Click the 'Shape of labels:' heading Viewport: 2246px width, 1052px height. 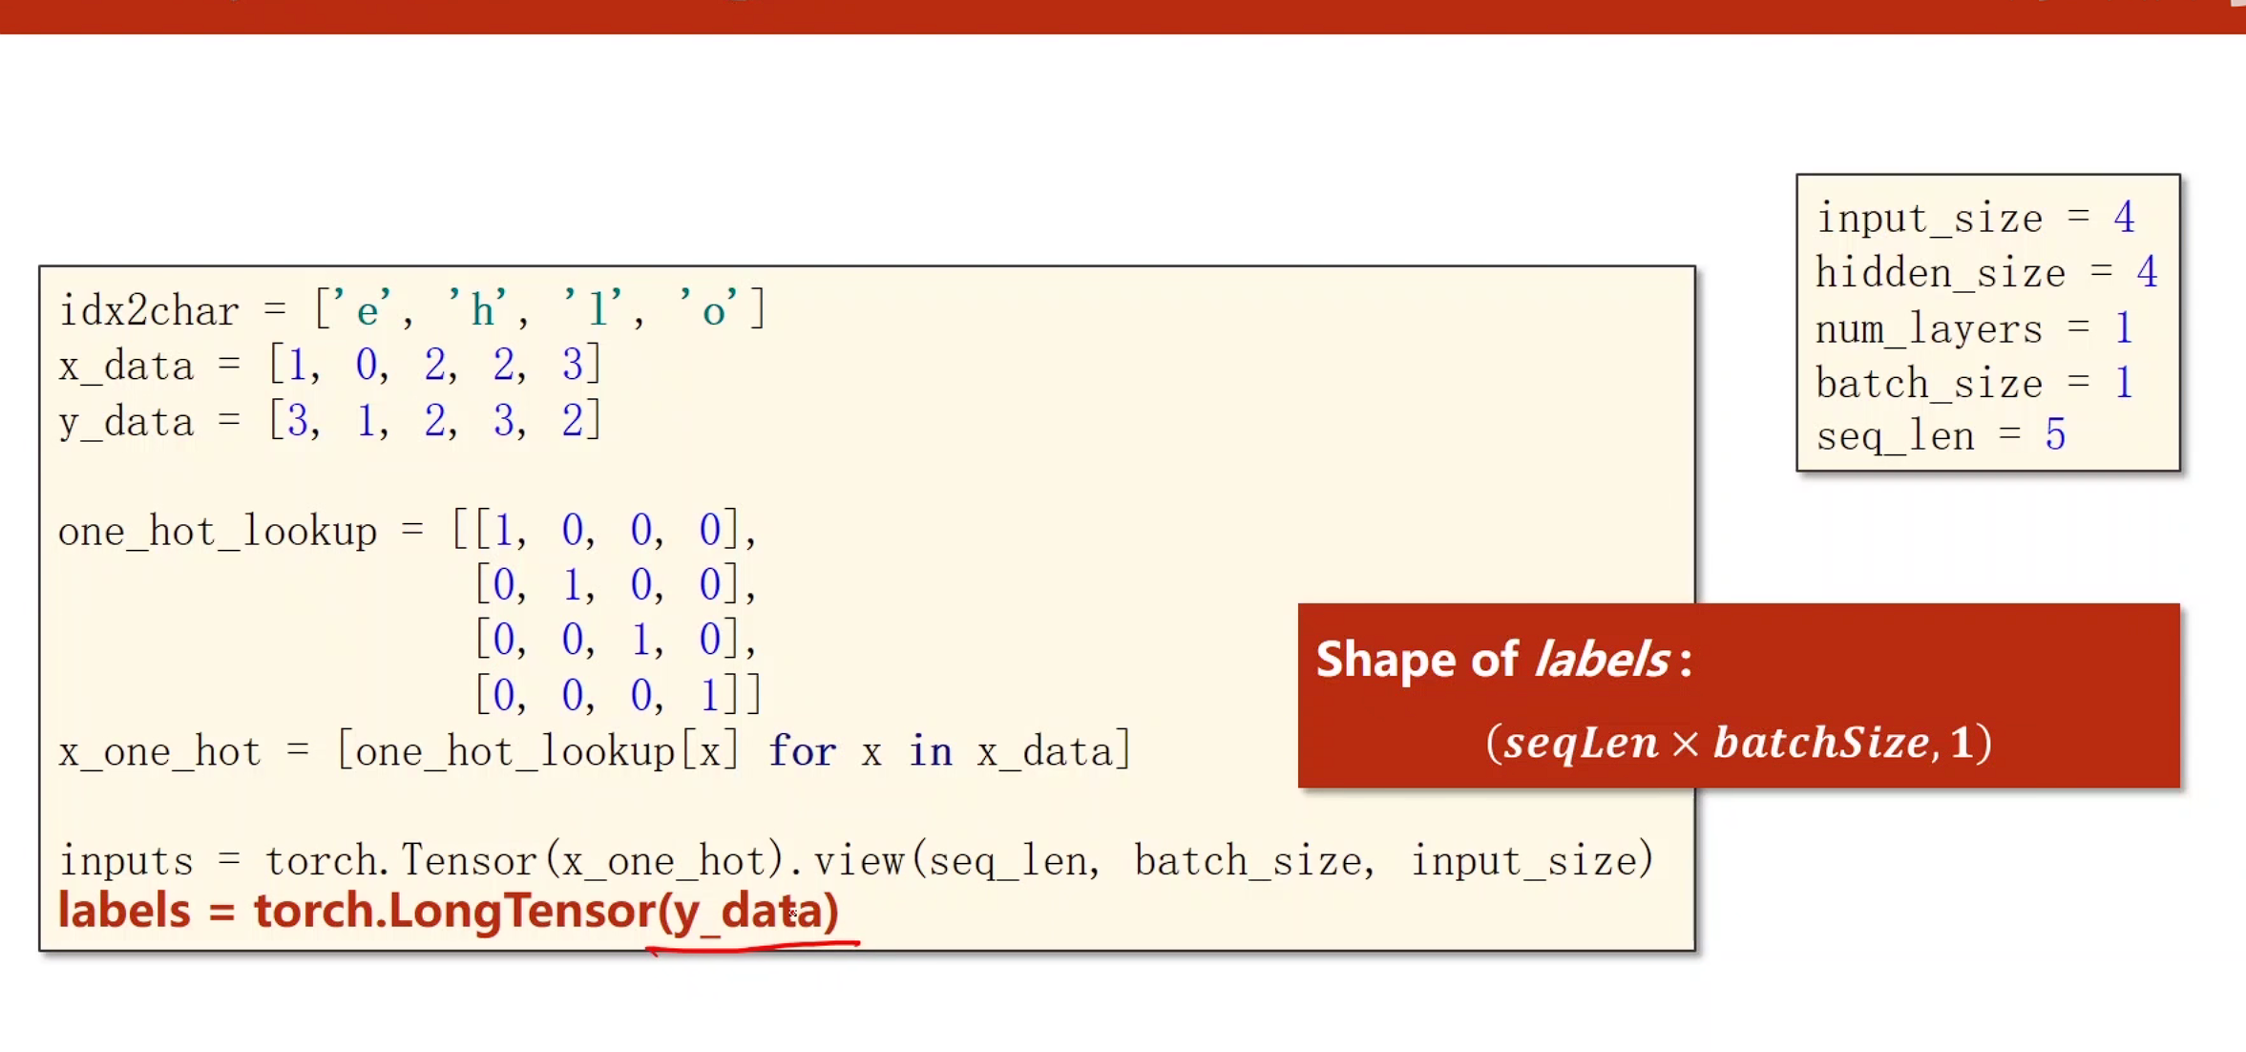[x=1504, y=660]
